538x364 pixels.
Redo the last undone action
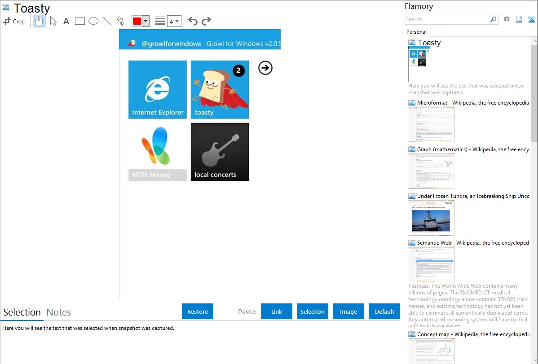[206, 21]
